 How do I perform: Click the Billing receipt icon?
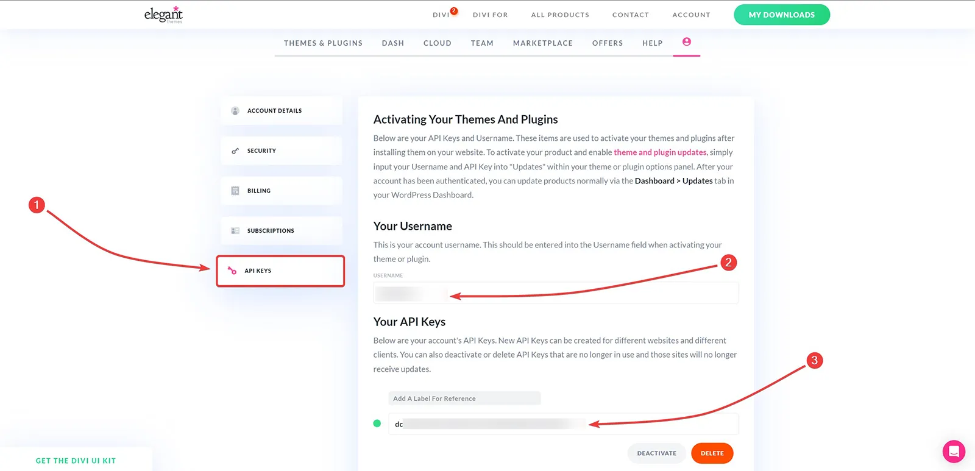[x=235, y=191]
